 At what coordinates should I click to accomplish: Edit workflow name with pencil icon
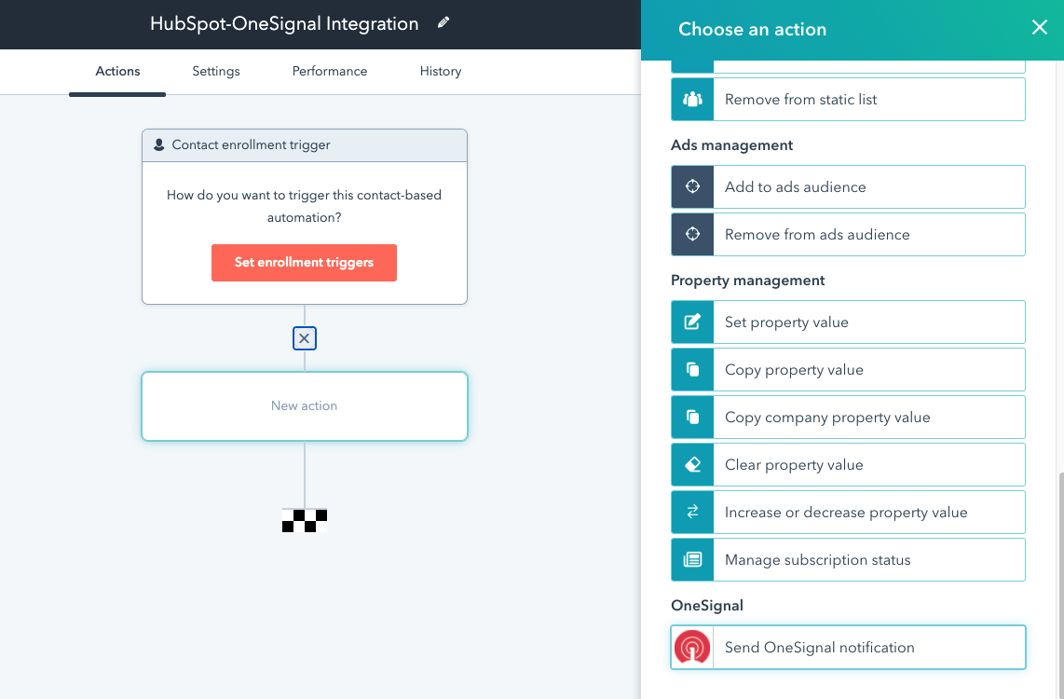click(443, 23)
